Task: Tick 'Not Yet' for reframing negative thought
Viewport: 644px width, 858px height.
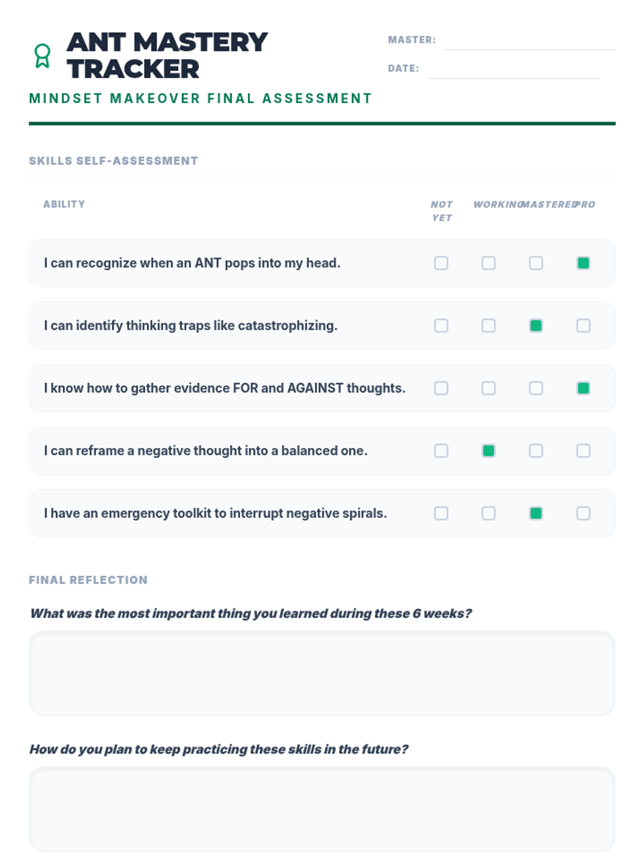Action: coord(441,450)
